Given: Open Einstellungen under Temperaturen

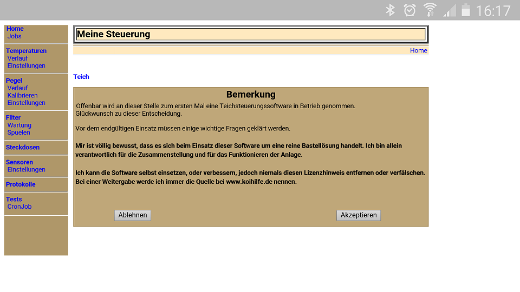Looking at the screenshot, I should click(x=26, y=66).
